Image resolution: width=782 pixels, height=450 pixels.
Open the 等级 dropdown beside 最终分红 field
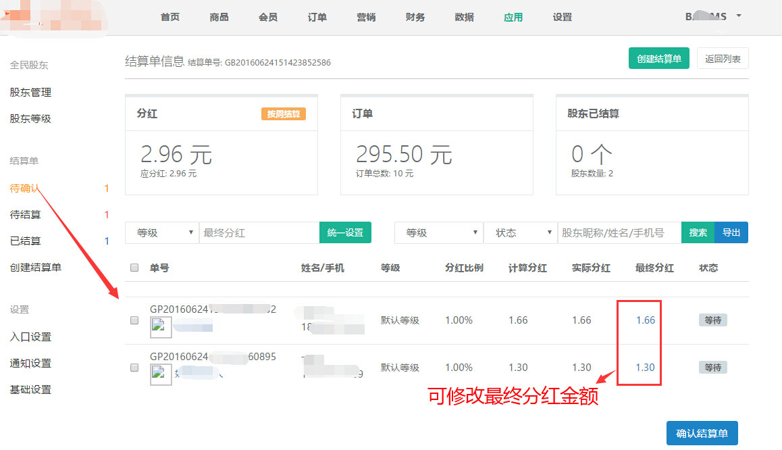pyautogui.click(x=162, y=232)
